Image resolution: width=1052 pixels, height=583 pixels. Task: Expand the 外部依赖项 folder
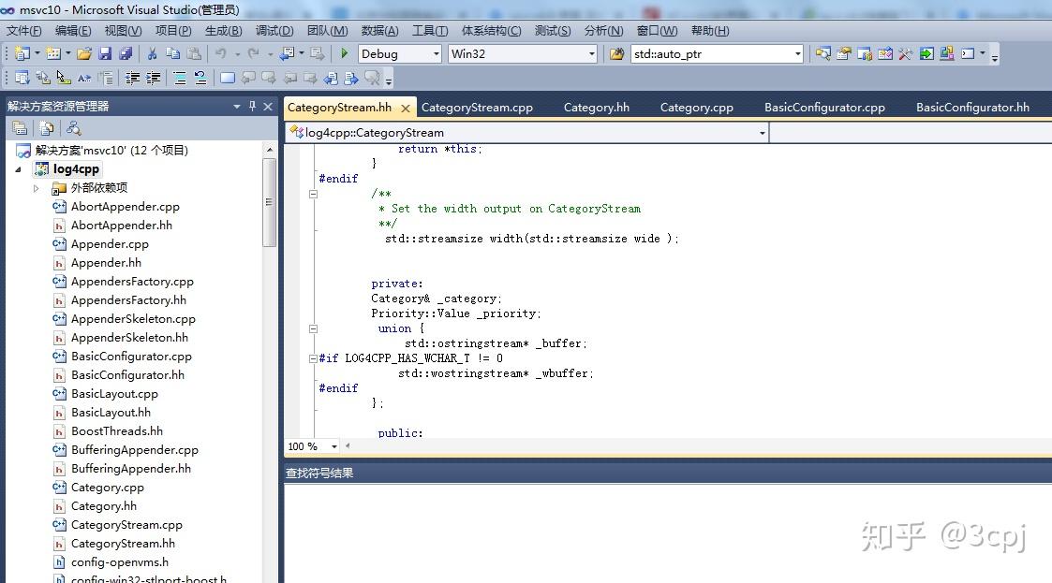point(37,188)
